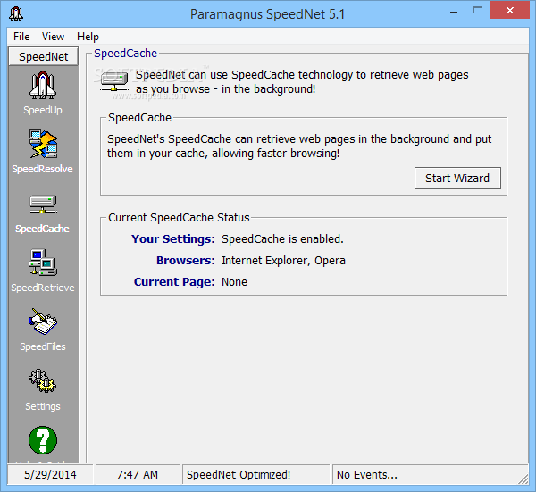Click the Current Page value 'None'
Screen dimensions: 536x492
point(234,282)
